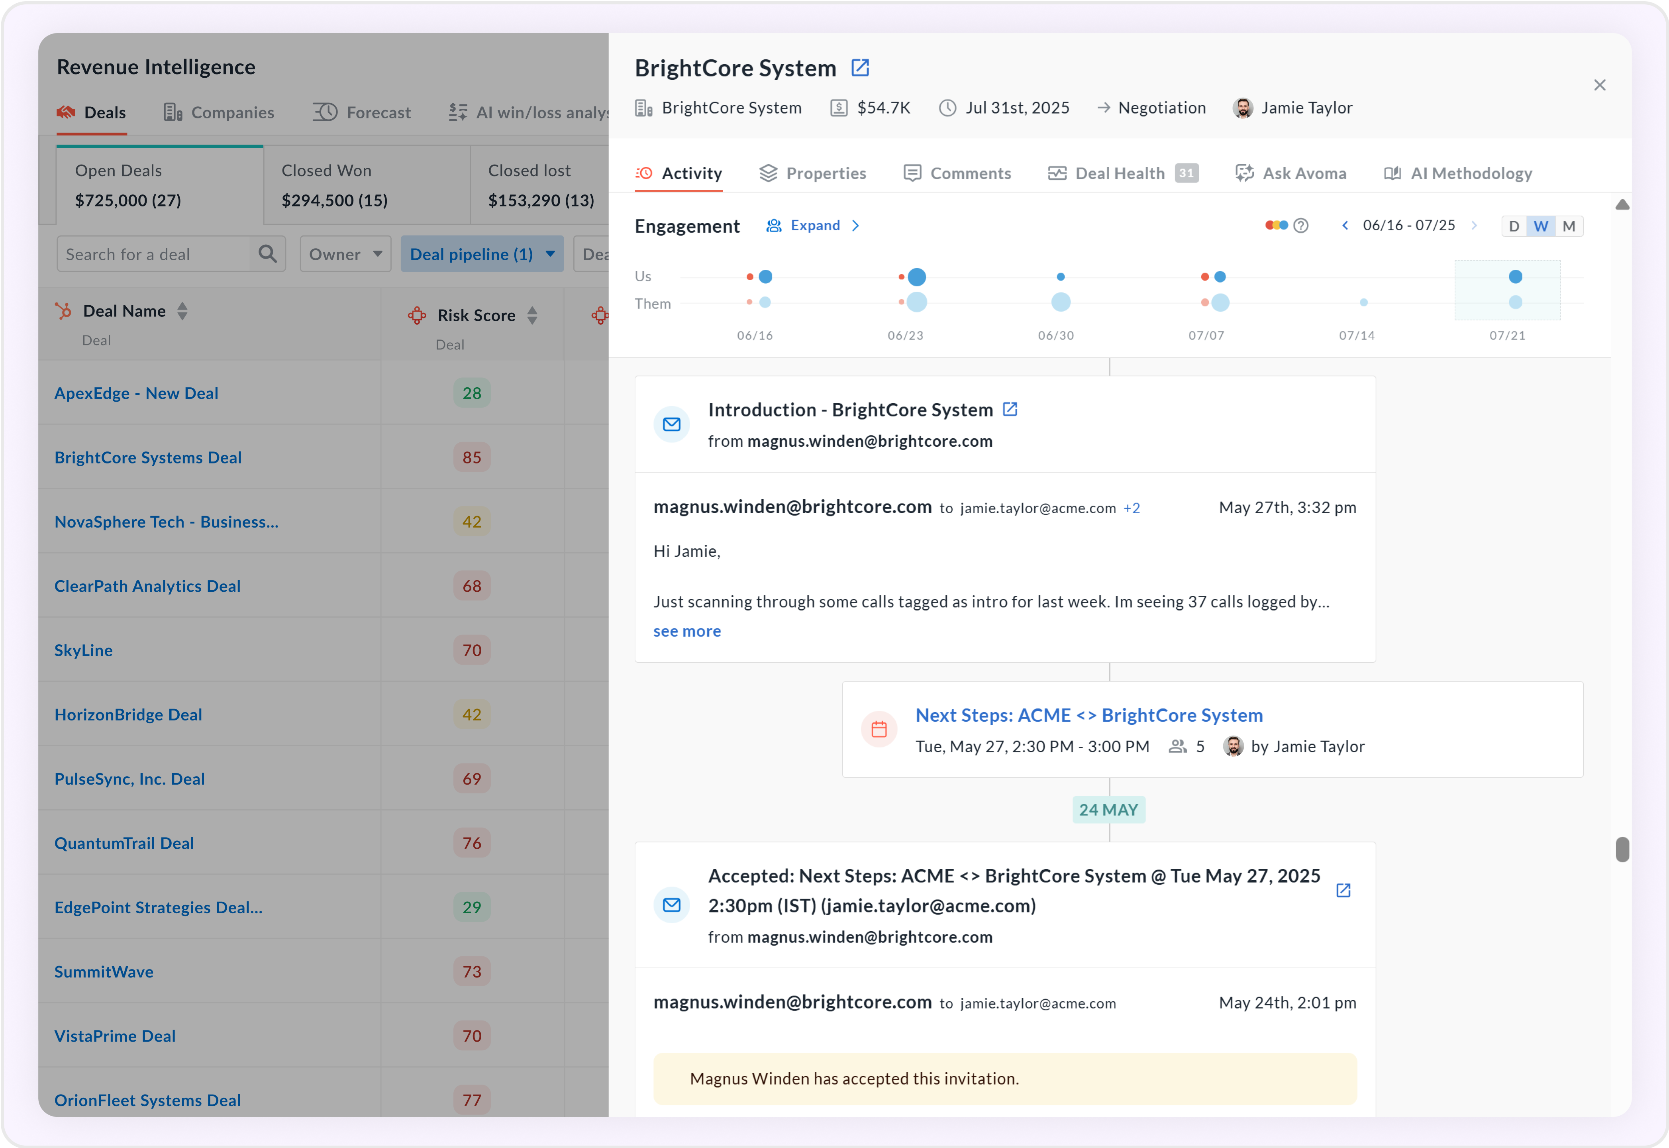The height and width of the screenshot is (1148, 1669).
Task: Open BrightCore System deal in external link icon
Action: pyautogui.click(x=860, y=68)
